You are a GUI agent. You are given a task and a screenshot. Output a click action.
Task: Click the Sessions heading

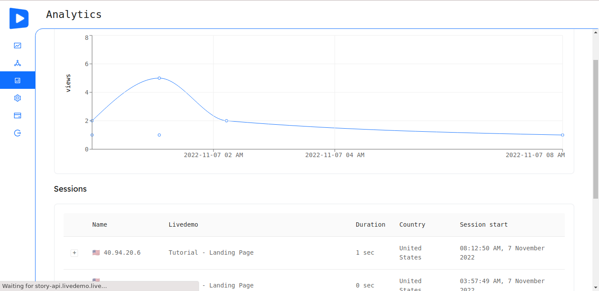coord(70,189)
